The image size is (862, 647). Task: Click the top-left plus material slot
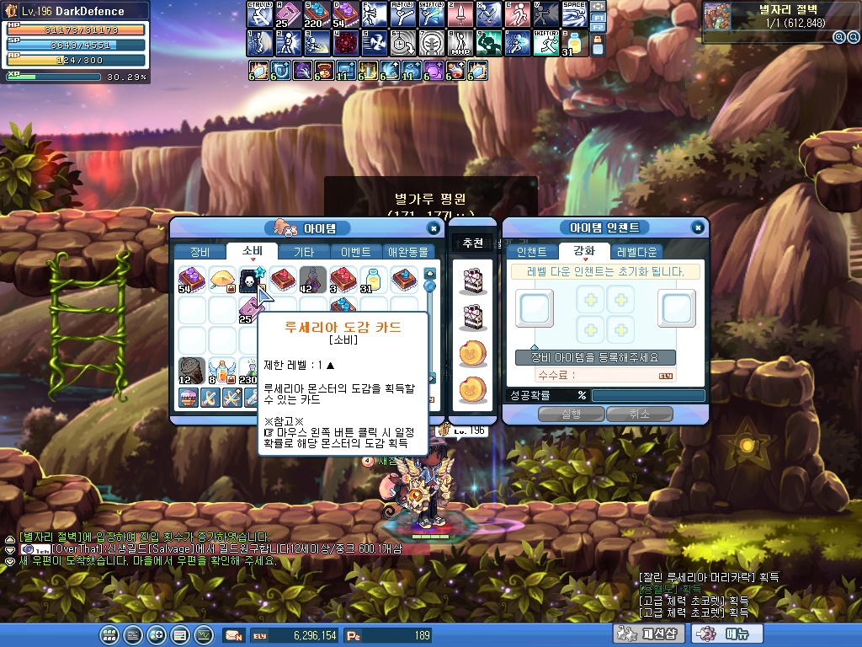coord(591,300)
